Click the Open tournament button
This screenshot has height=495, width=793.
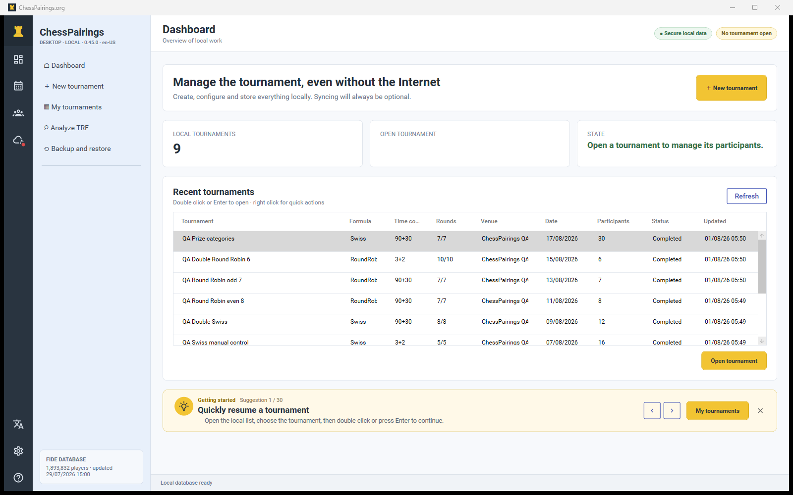[x=734, y=361]
